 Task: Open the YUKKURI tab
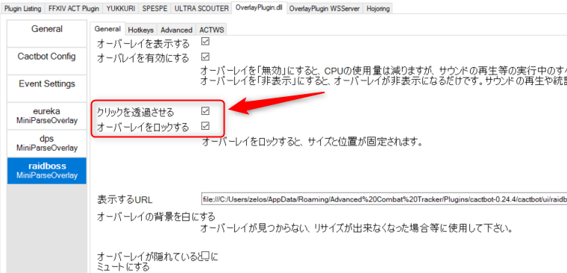(121, 9)
